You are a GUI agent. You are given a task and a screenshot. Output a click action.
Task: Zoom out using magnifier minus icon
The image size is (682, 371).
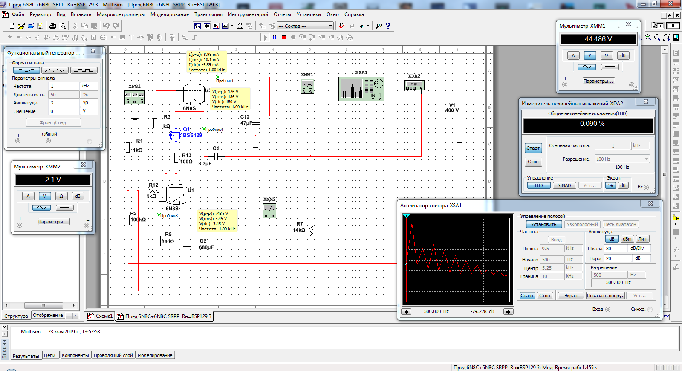point(647,37)
